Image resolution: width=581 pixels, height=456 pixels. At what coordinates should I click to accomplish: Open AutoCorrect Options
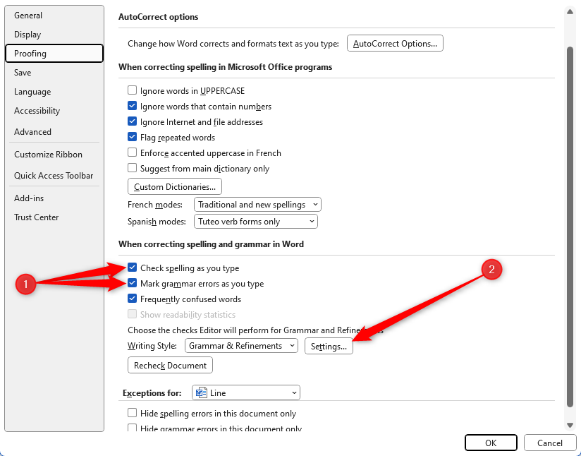click(x=395, y=42)
